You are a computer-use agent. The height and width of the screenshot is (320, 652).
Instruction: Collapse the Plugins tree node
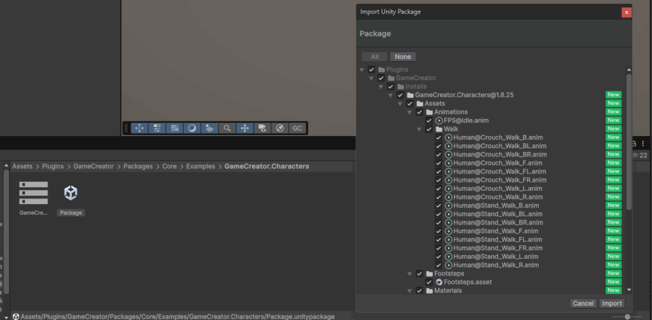click(x=362, y=70)
